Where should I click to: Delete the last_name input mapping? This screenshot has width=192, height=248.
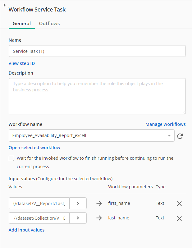click(179, 218)
